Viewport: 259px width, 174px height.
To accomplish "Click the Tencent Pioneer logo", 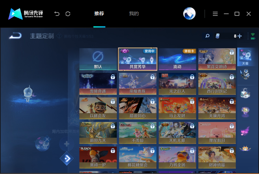I will click(25, 14).
